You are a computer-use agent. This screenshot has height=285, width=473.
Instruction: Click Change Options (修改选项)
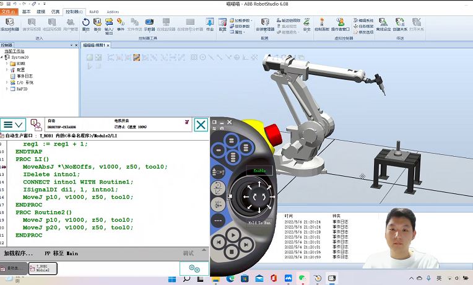(363, 32)
